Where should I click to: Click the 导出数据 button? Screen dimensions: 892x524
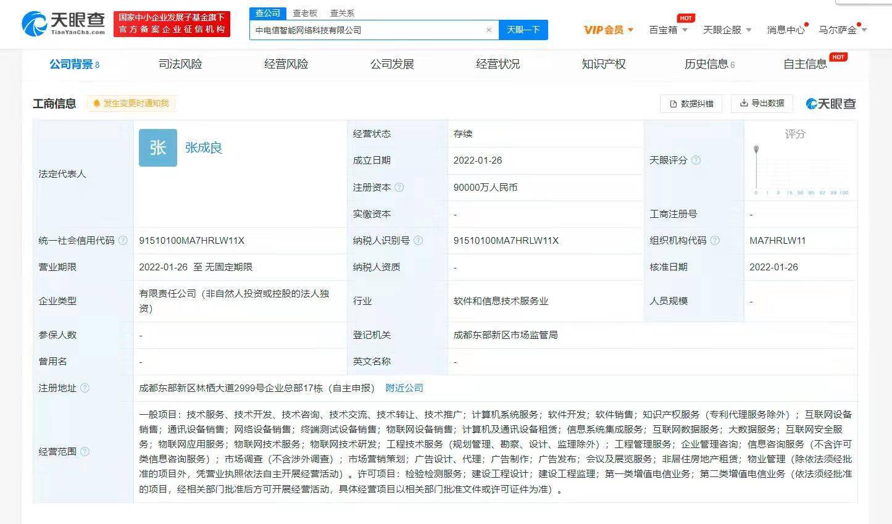(x=762, y=103)
